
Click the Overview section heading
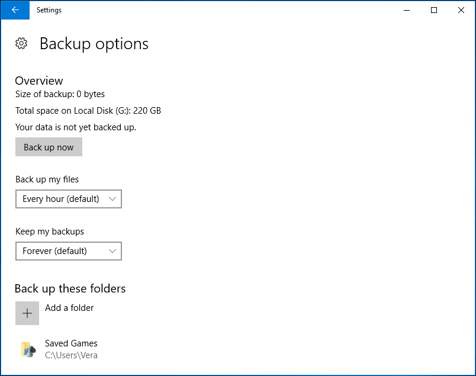tap(38, 81)
